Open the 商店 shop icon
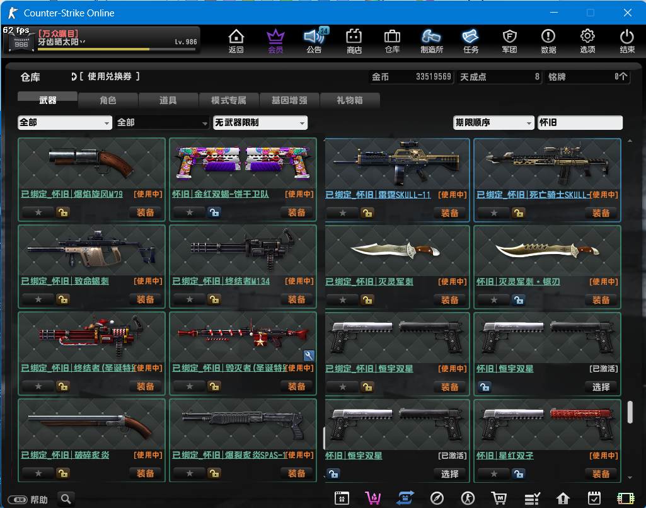Viewport: 646px width, 508px height. 354,41
